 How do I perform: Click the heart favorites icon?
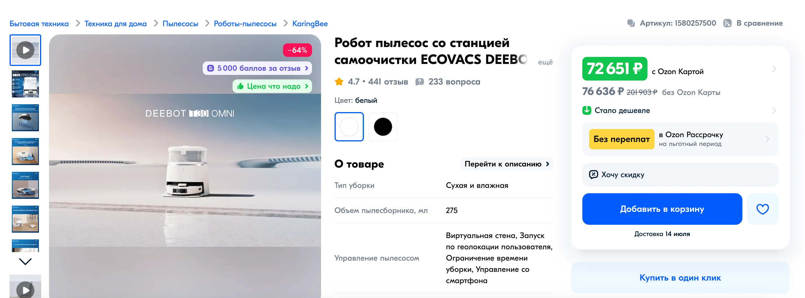pyautogui.click(x=762, y=209)
